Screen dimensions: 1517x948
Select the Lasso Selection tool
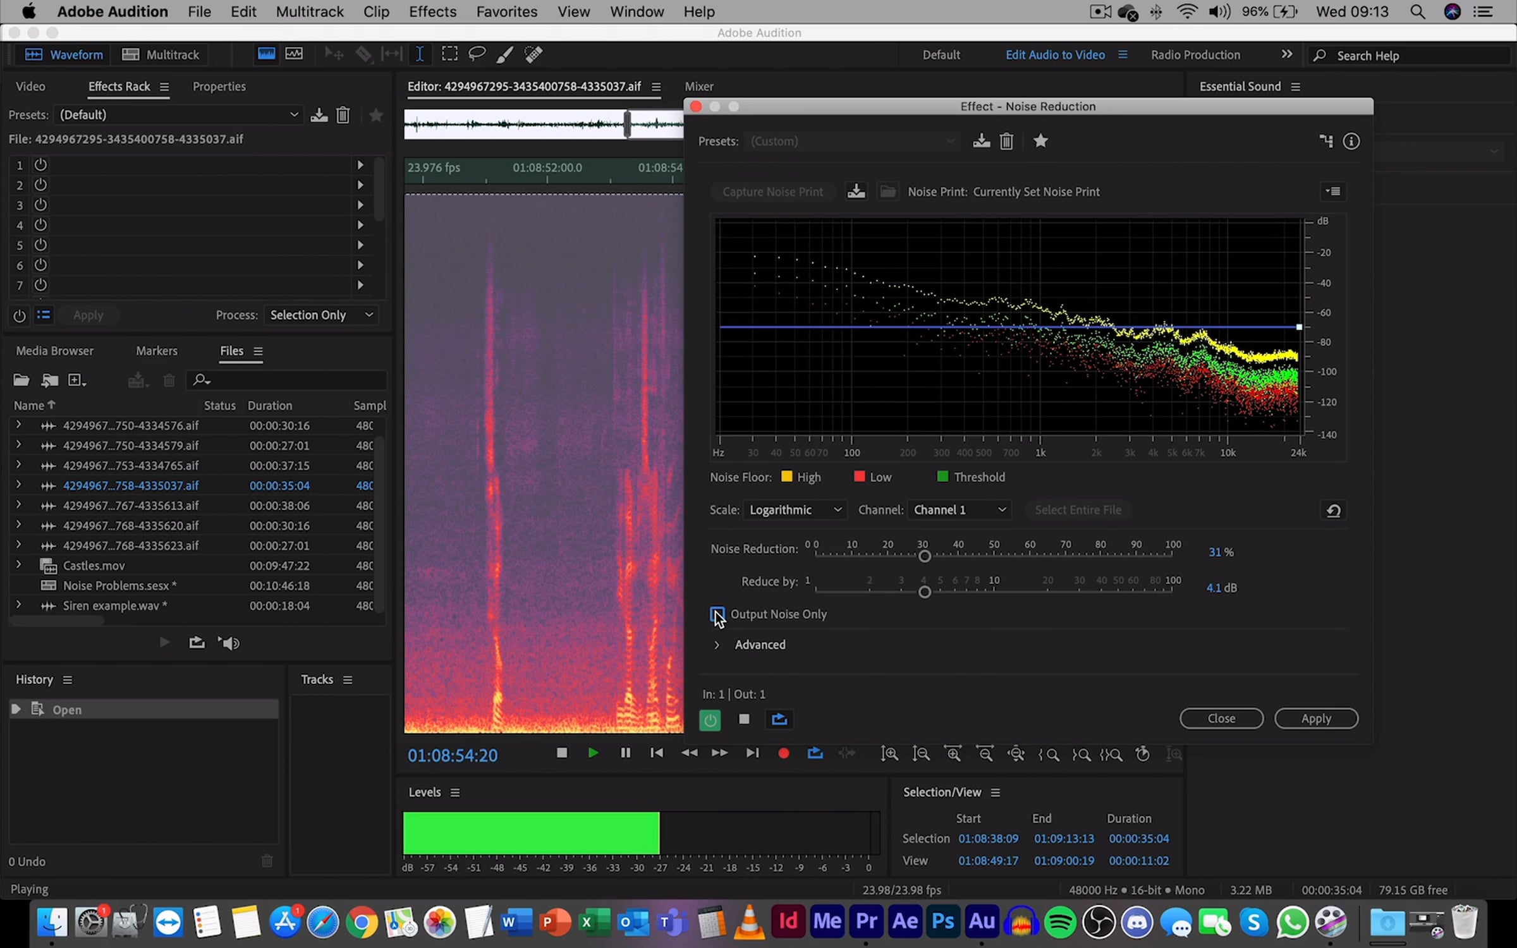[x=477, y=54]
